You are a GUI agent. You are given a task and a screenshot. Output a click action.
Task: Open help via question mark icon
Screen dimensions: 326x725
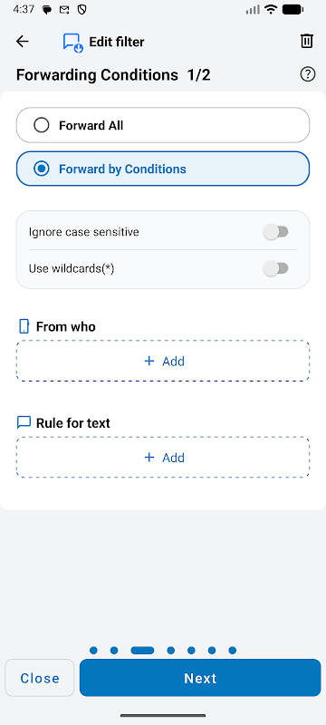point(308,74)
